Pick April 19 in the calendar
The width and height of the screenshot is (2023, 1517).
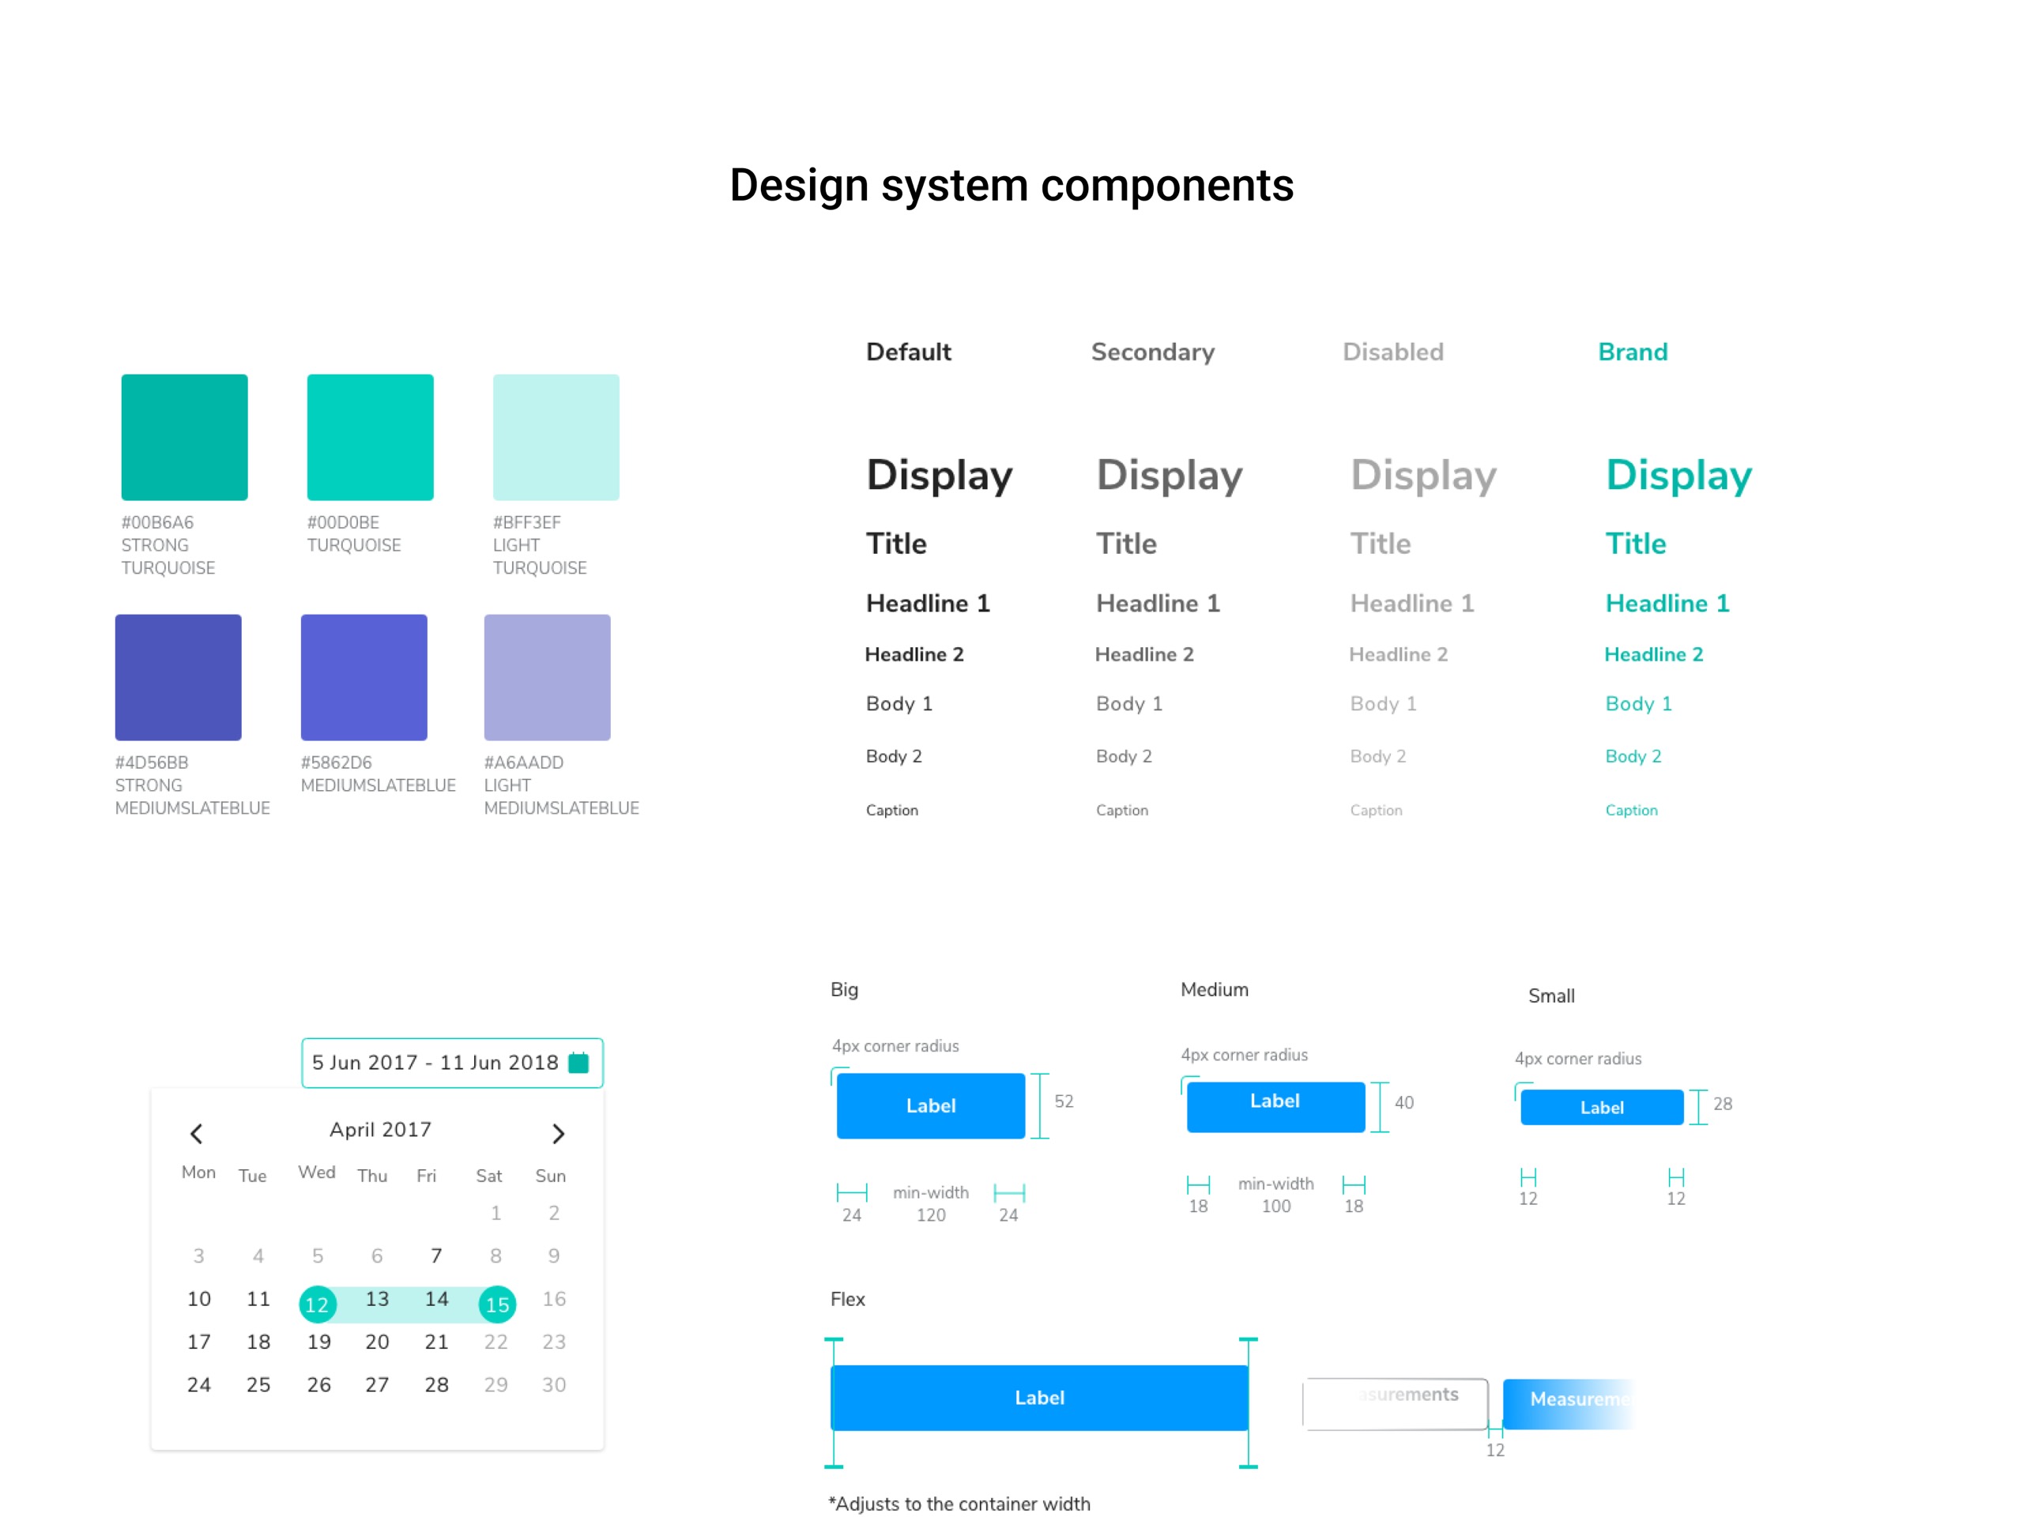click(x=318, y=1342)
